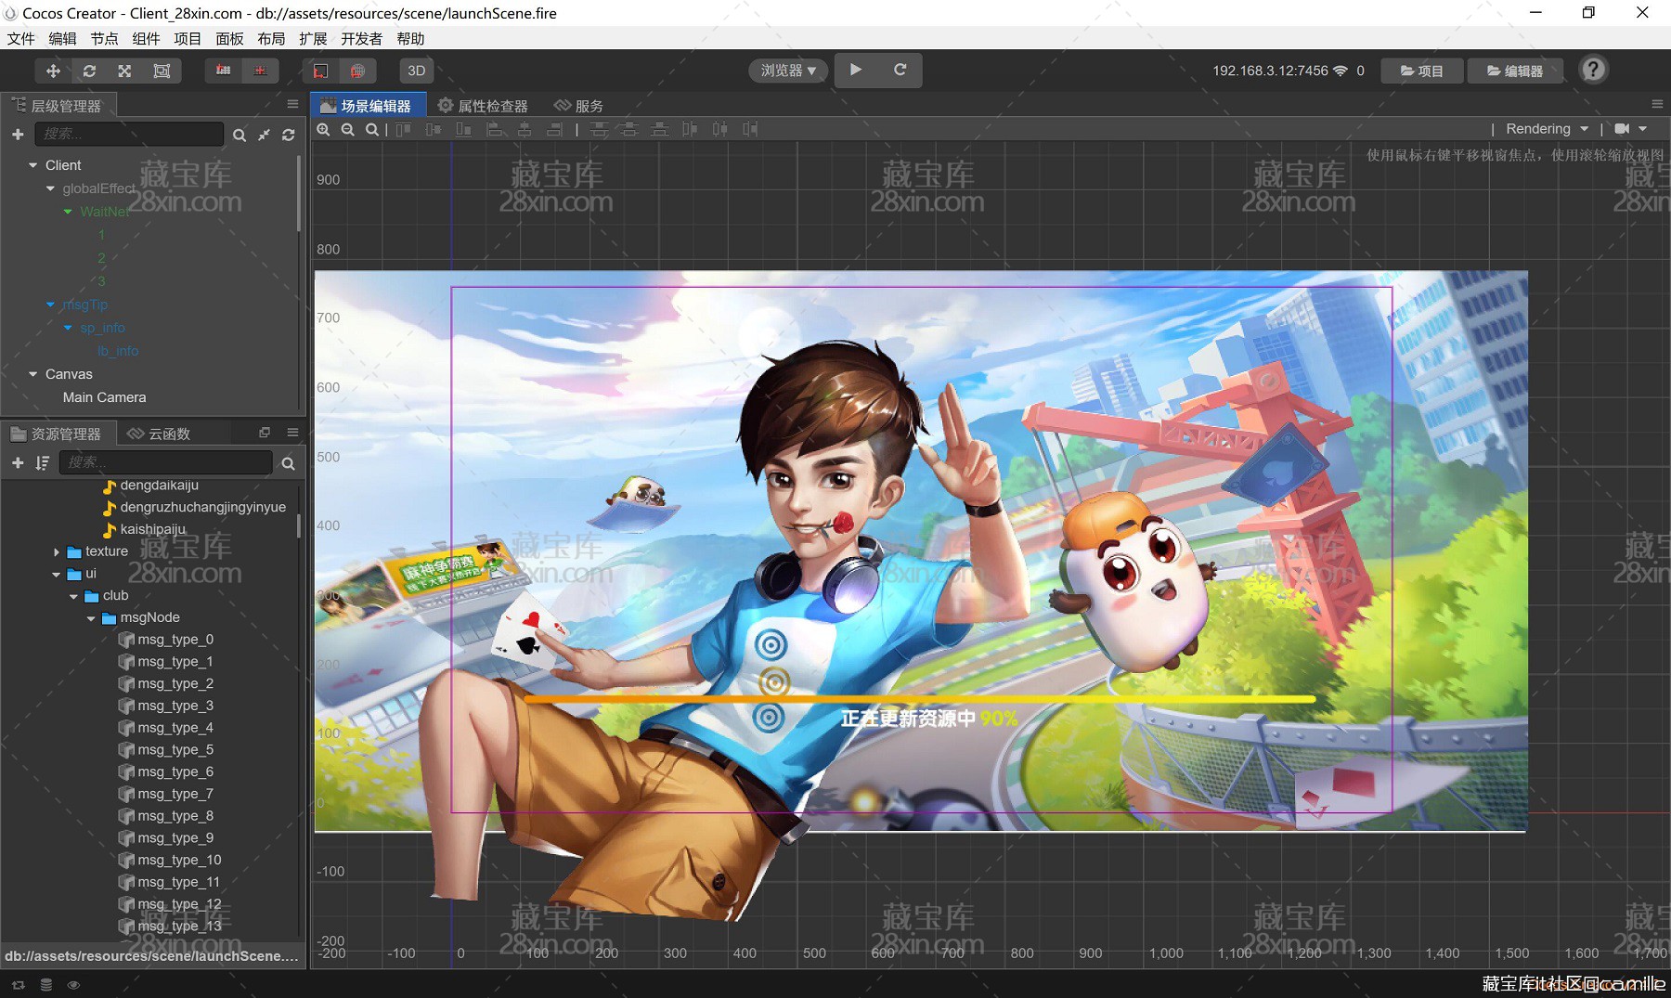The height and width of the screenshot is (998, 1671).
Task: Open the 扩展 menu
Action: point(313,39)
